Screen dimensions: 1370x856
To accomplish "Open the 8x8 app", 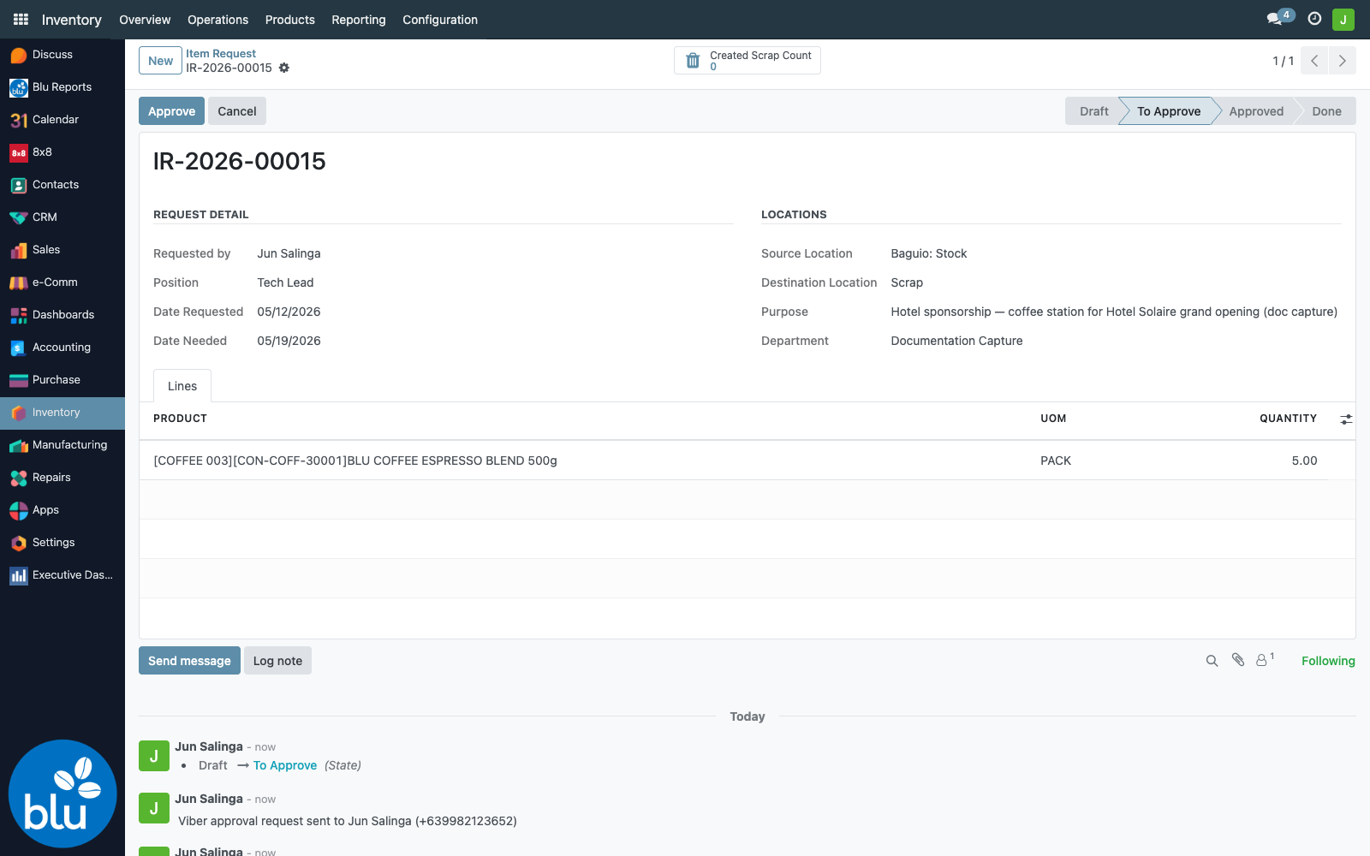I will click(63, 152).
